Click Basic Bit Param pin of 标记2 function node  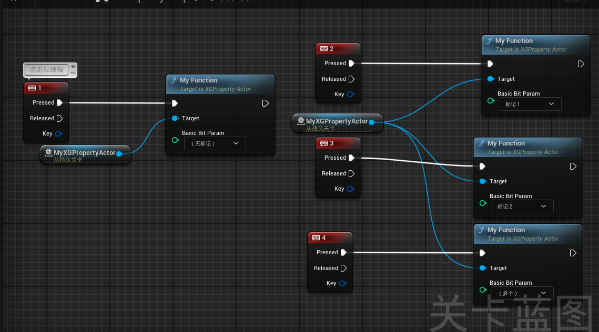tap(483, 203)
